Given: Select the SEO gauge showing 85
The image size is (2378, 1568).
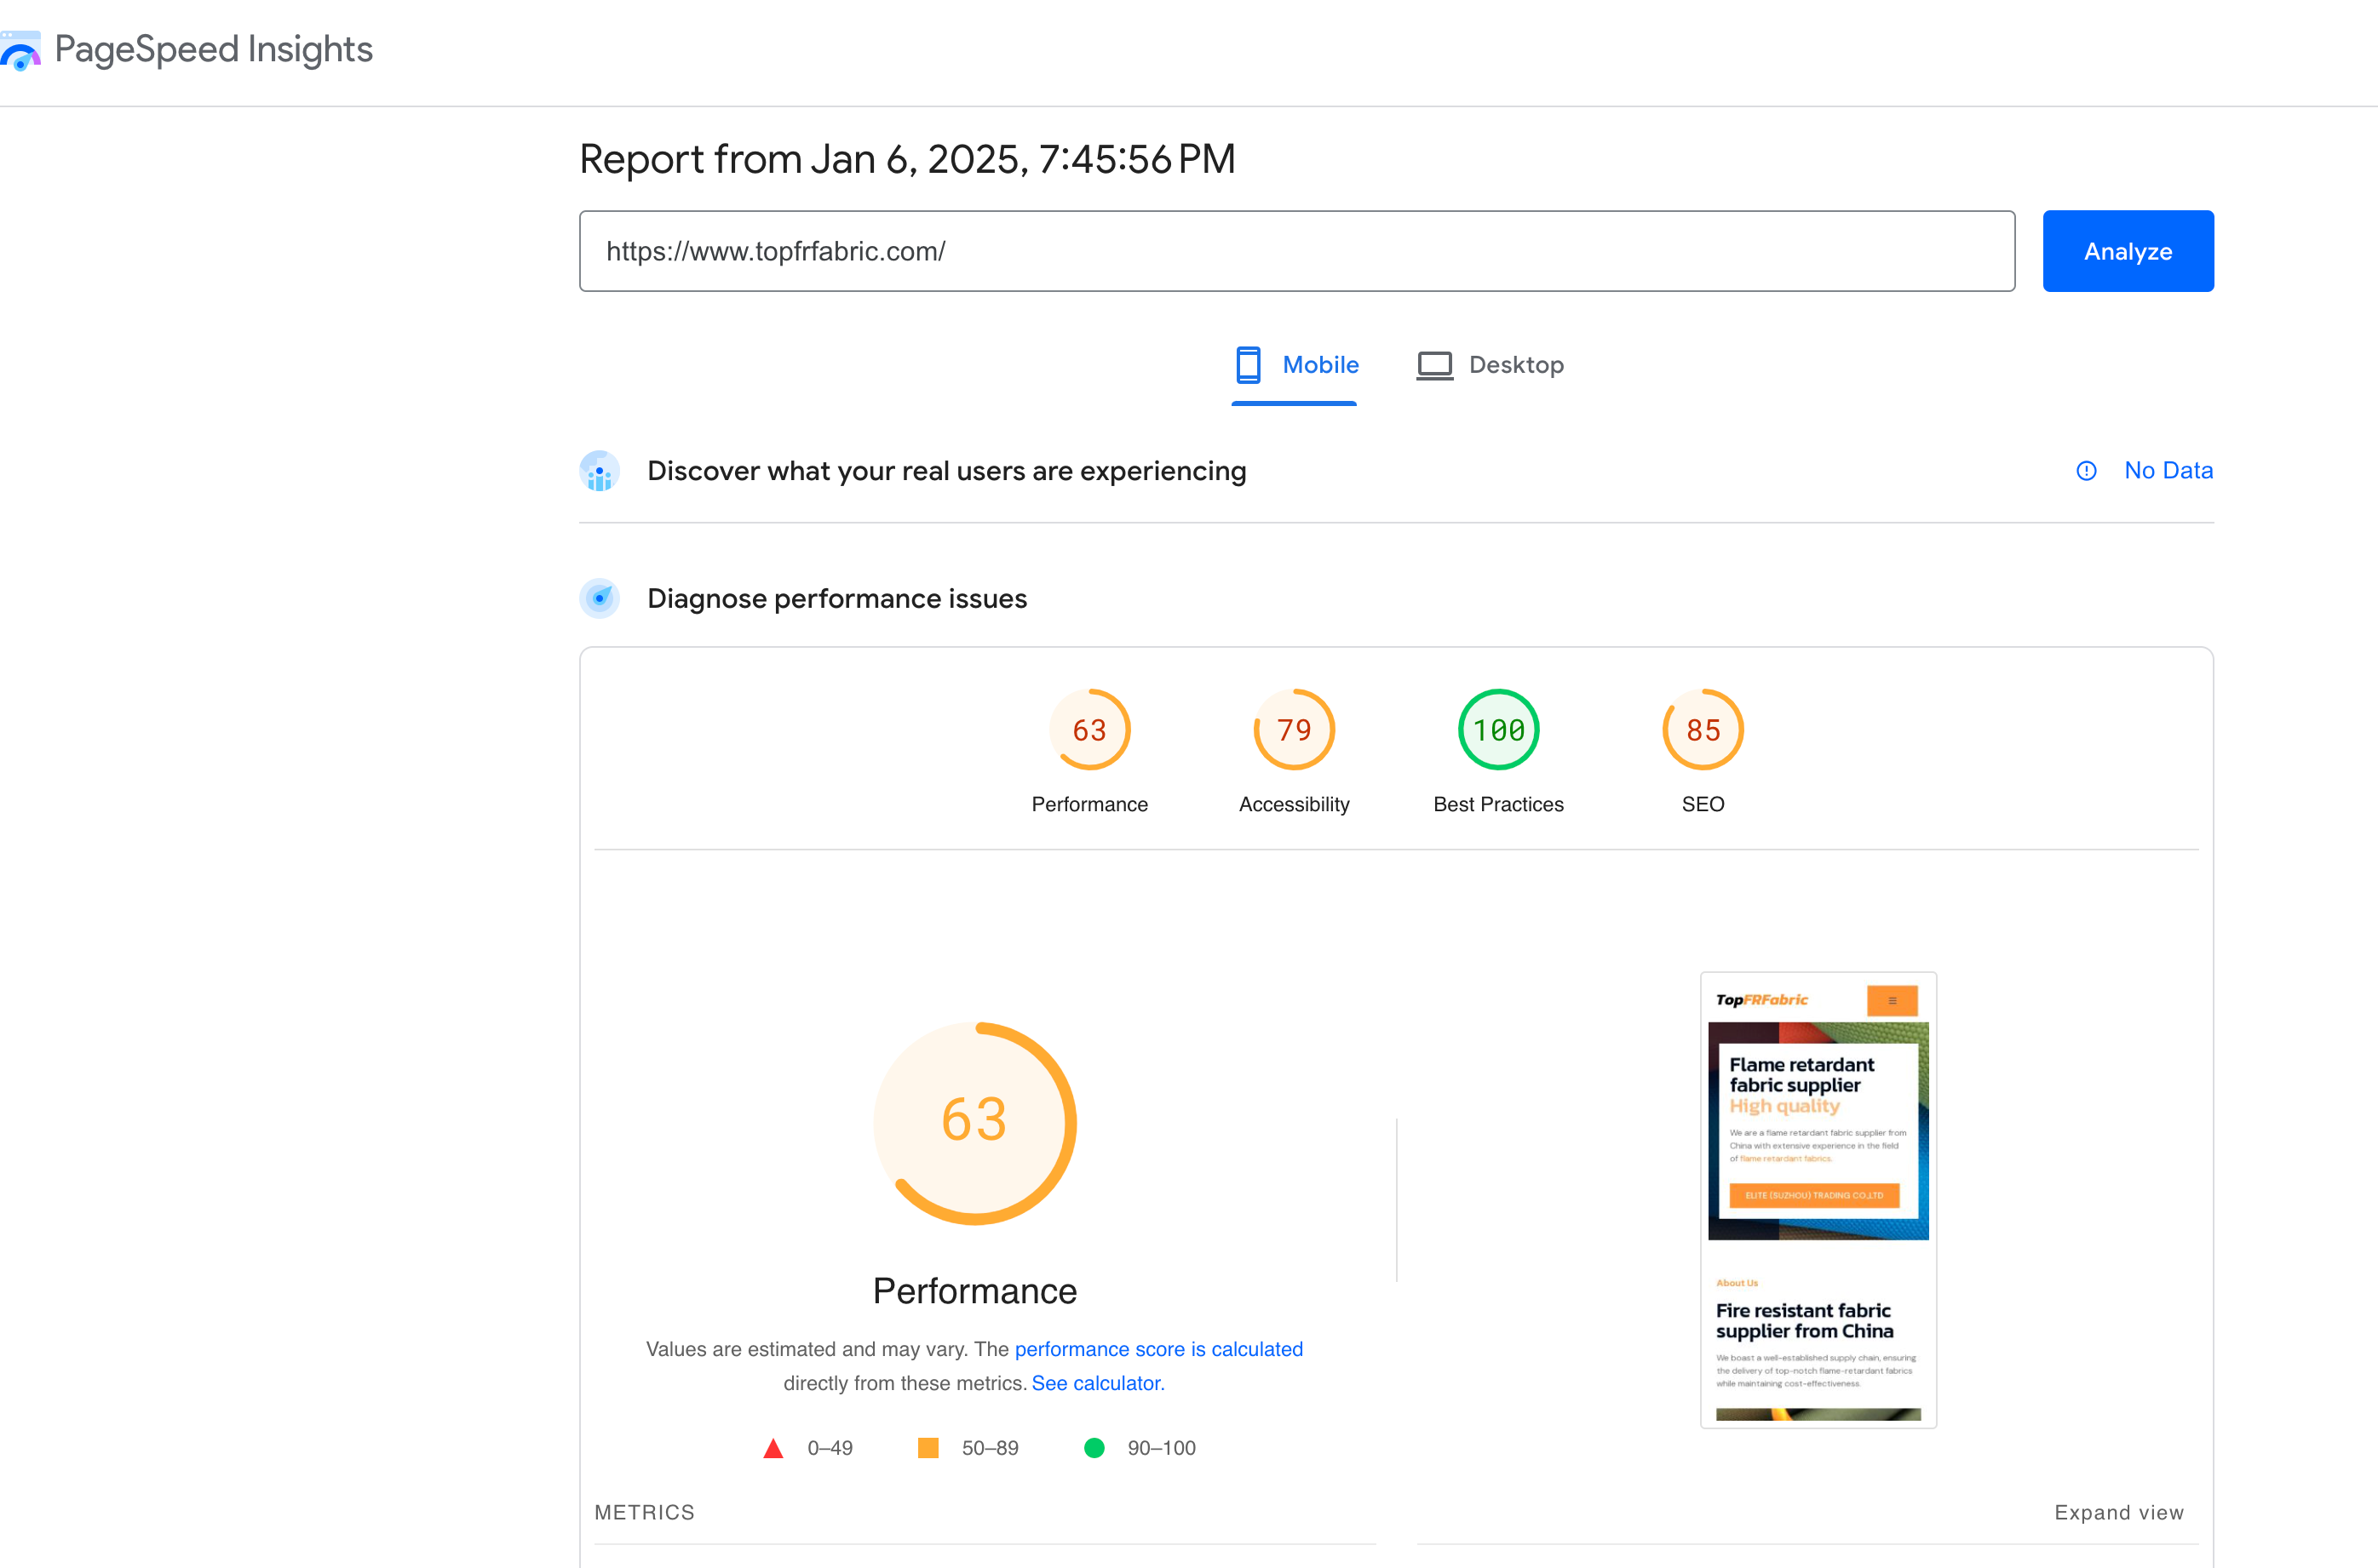Looking at the screenshot, I should [1703, 730].
